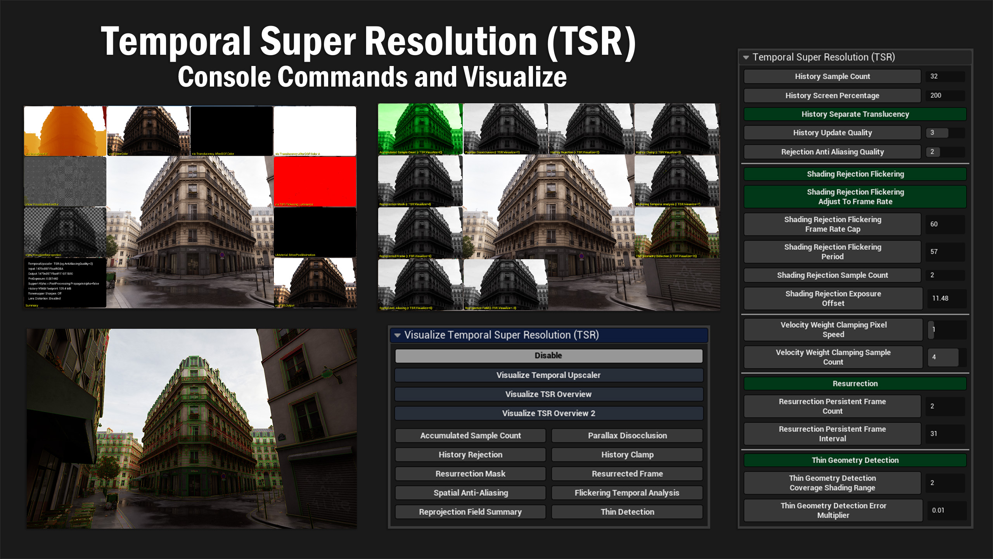The image size is (993, 559).
Task: Select Accumulated Sample Count visualization
Action: pos(470,436)
